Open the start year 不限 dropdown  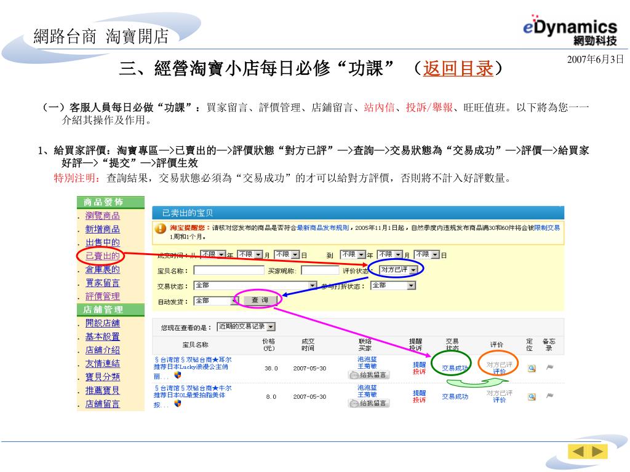pos(213,254)
